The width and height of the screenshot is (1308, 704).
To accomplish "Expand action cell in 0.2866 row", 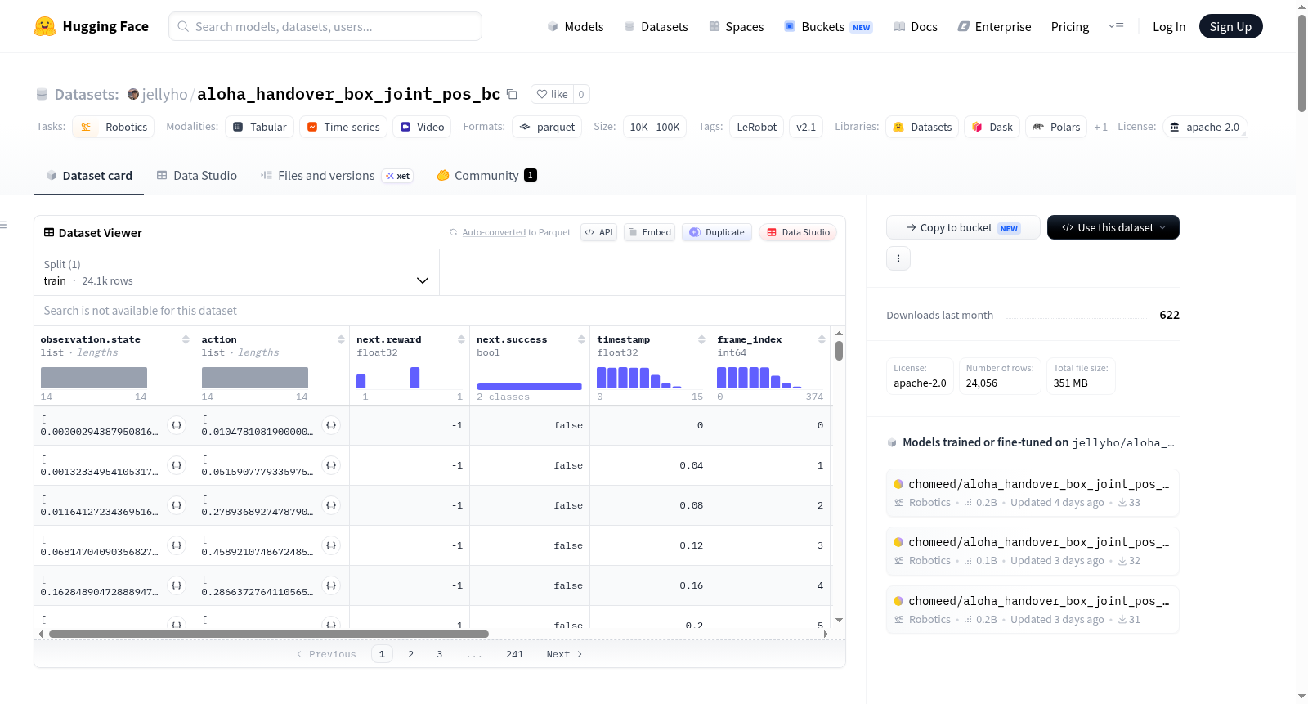I will point(331,585).
